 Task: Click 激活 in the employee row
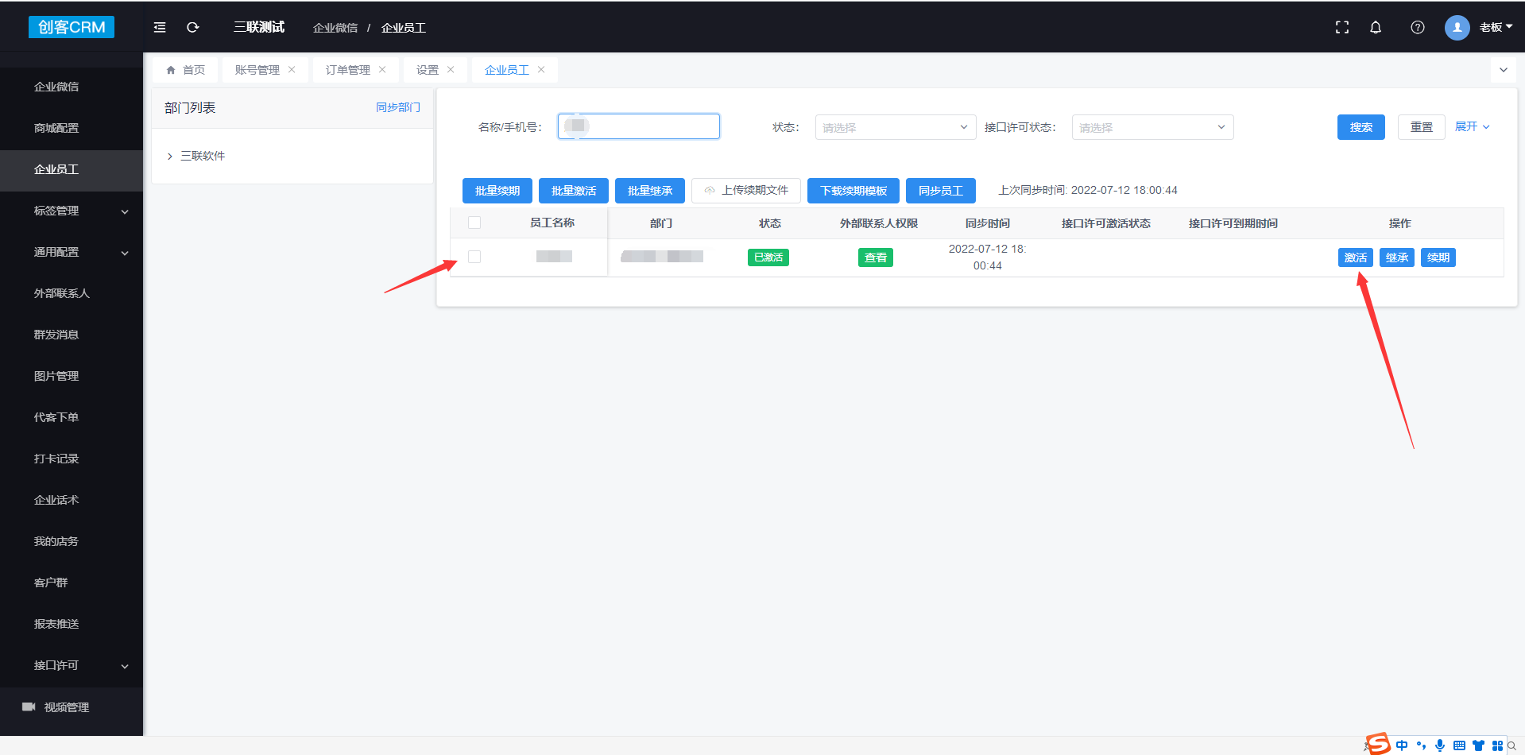(x=1356, y=257)
